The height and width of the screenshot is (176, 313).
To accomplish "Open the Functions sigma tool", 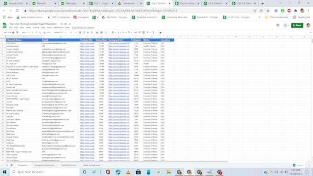I will pyautogui.click(x=153, y=32).
